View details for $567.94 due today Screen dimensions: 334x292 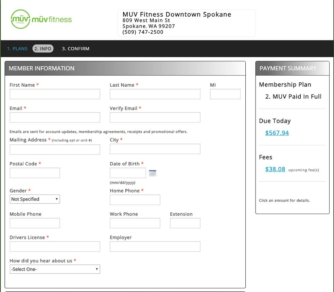pyautogui.click(x=277, y=133)
